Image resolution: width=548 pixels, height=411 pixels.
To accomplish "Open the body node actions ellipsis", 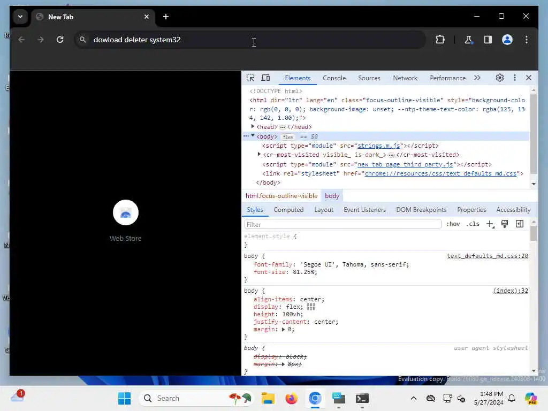I will (246, 136).
